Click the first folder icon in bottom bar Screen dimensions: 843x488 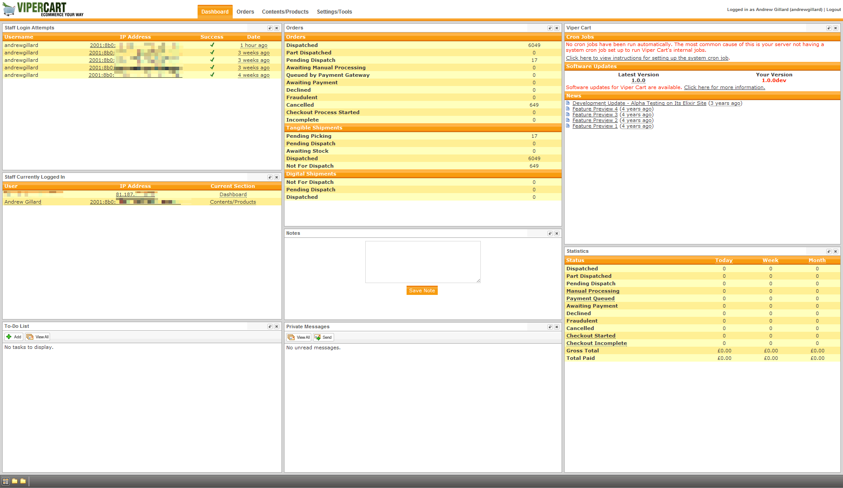pos(14,481)
